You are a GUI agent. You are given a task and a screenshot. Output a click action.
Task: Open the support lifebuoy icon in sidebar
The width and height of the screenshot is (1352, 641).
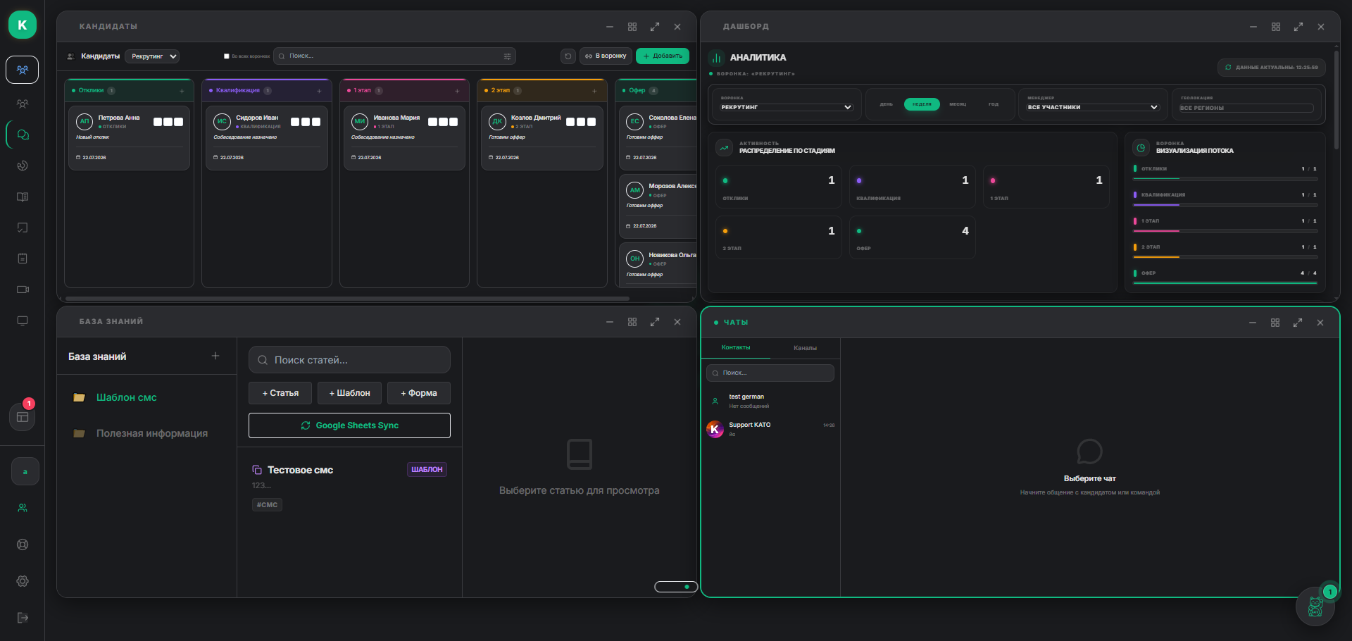23,544
